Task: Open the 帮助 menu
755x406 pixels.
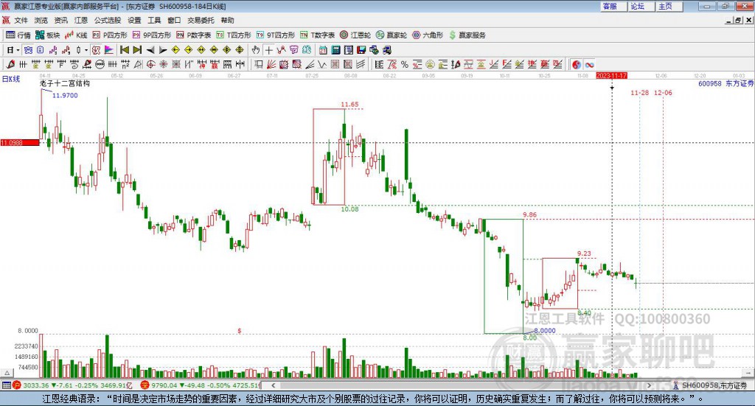Action: pyautogui.click(x=227, y=20)
